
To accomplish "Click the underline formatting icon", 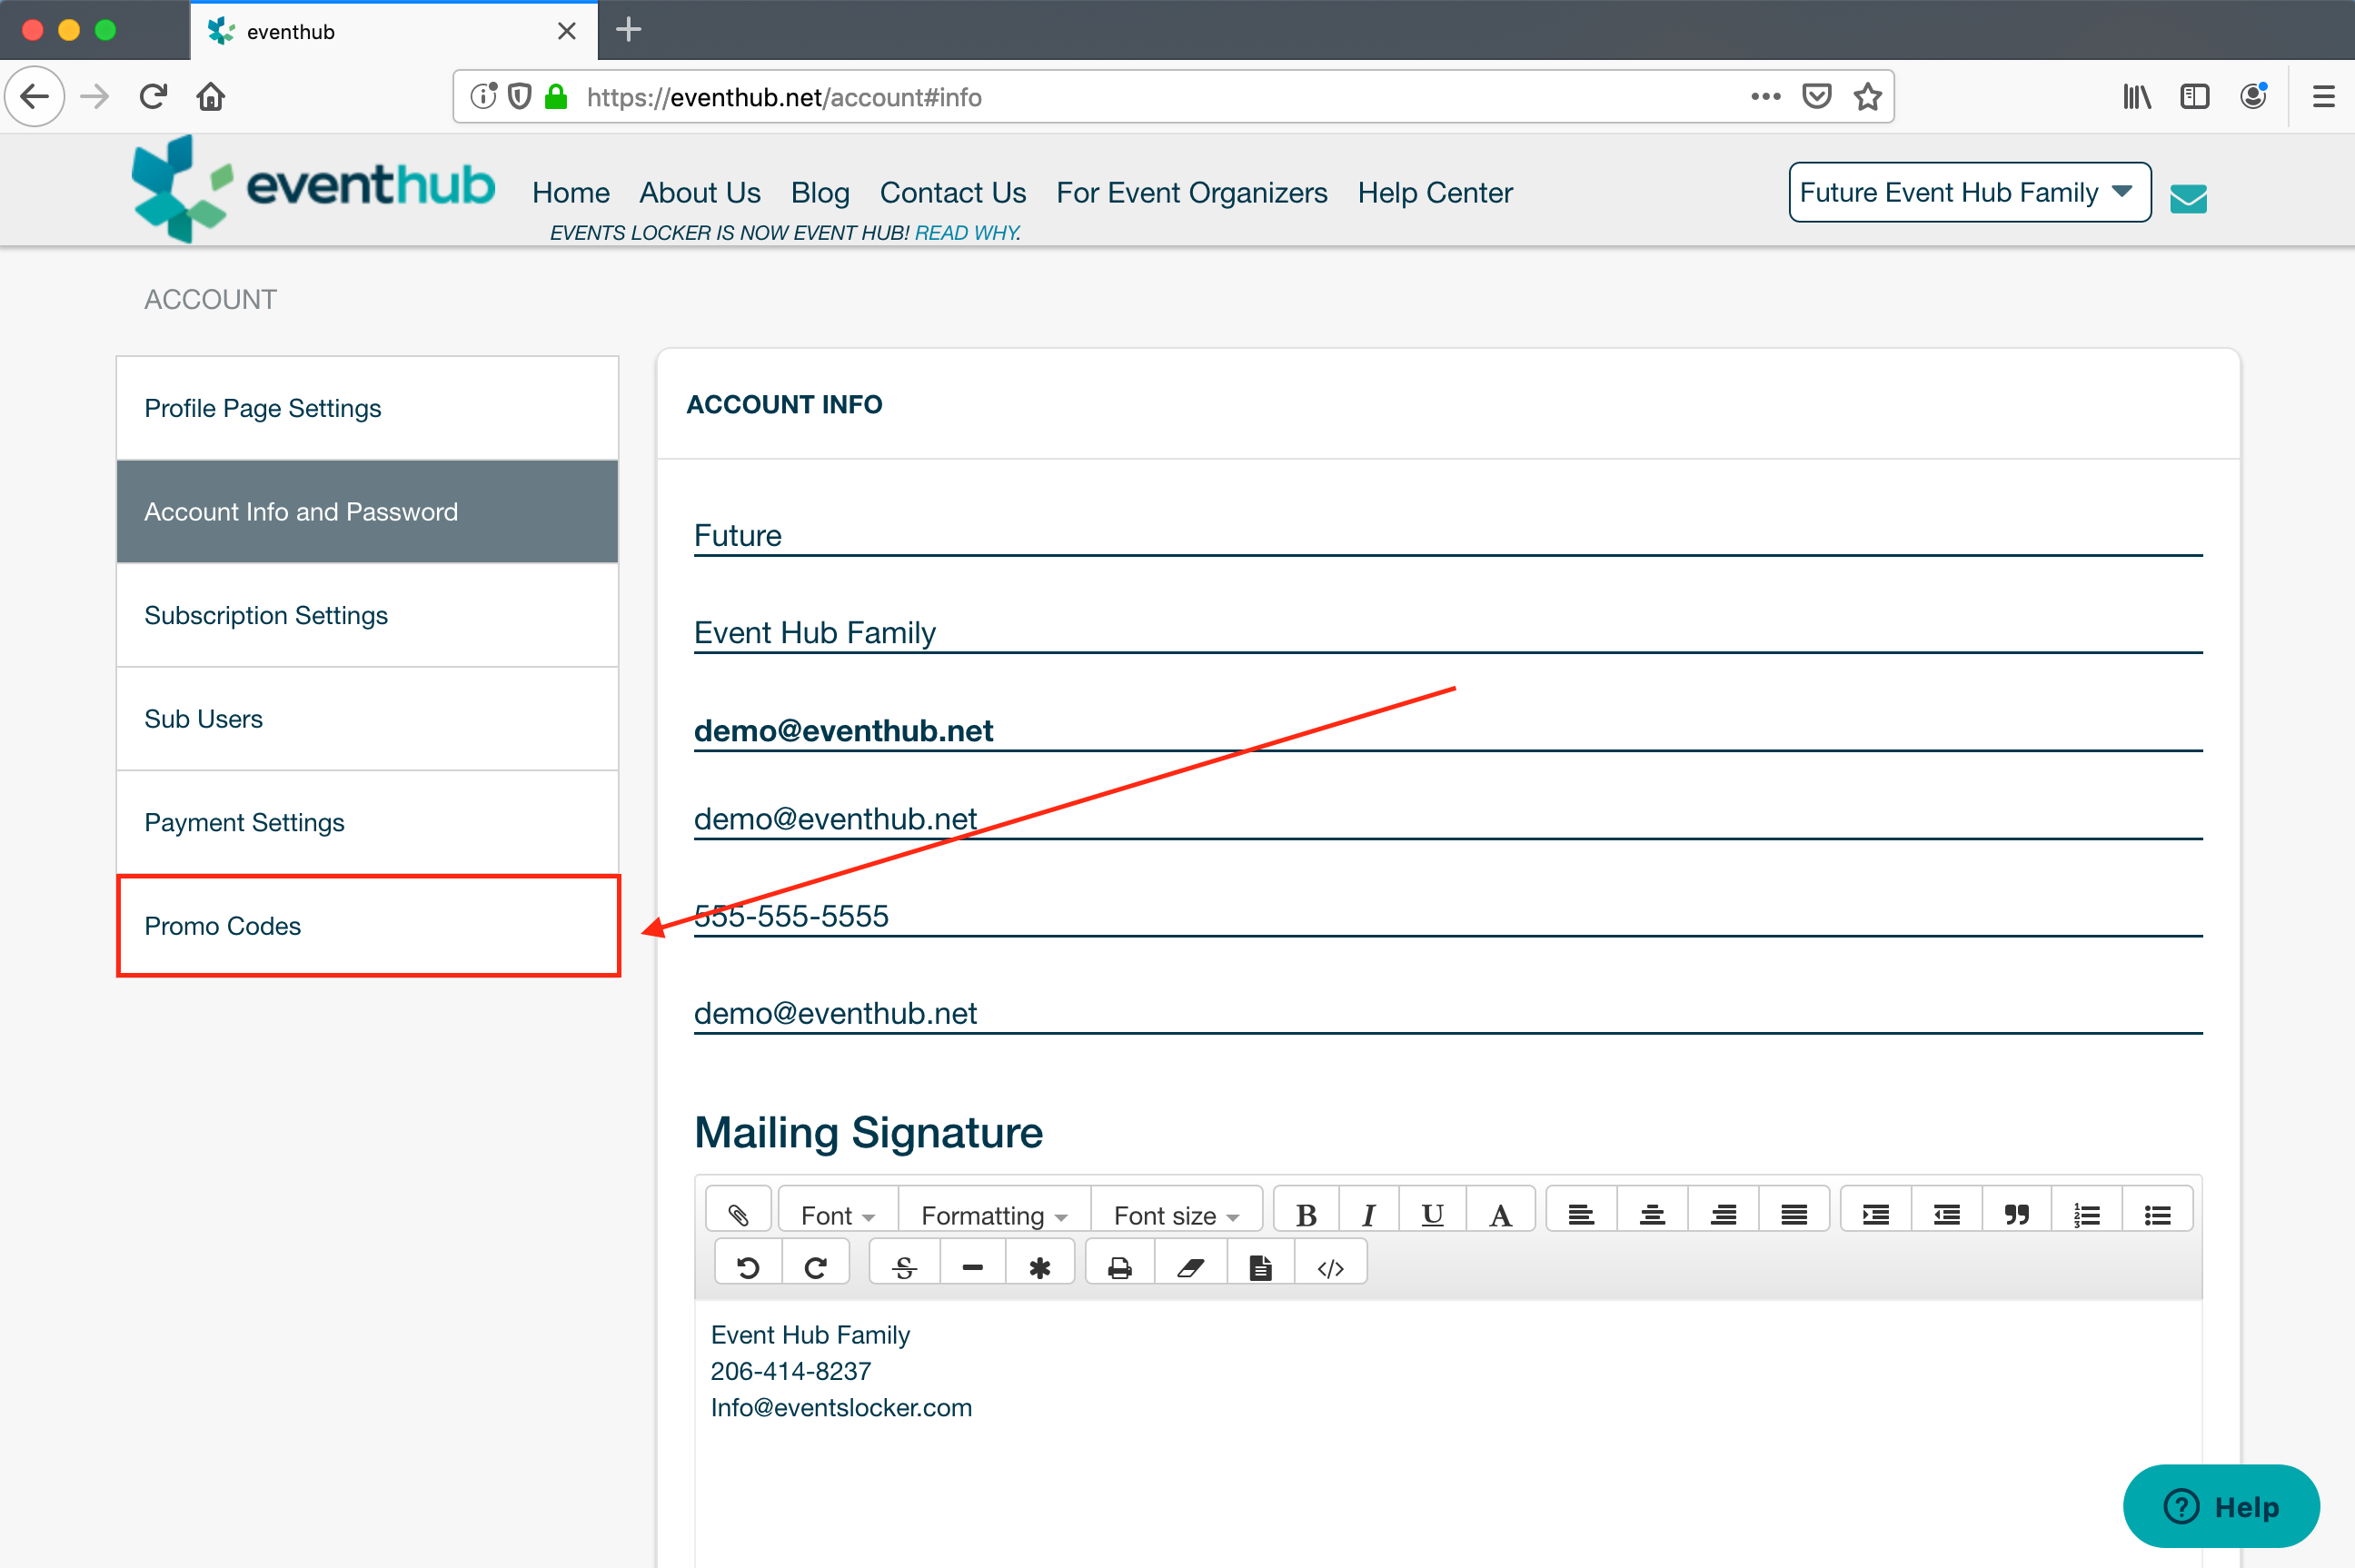I will point(1431,1214).
